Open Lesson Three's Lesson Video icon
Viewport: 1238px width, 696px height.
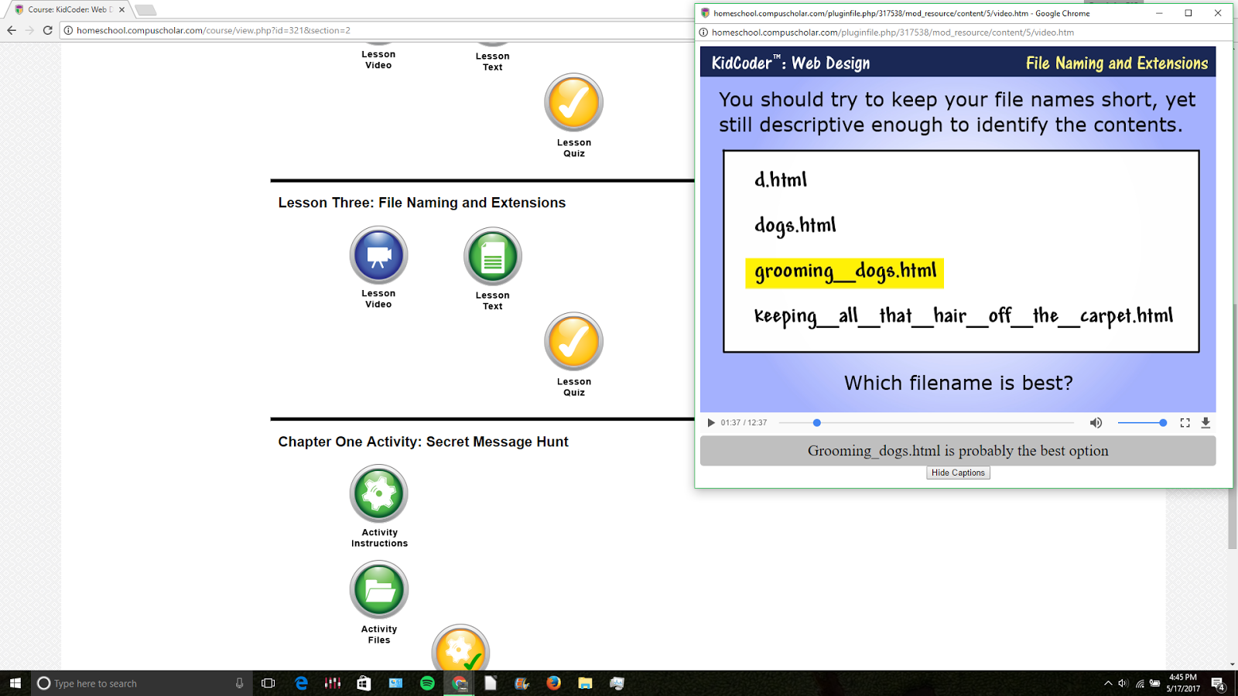click(378, 255)
